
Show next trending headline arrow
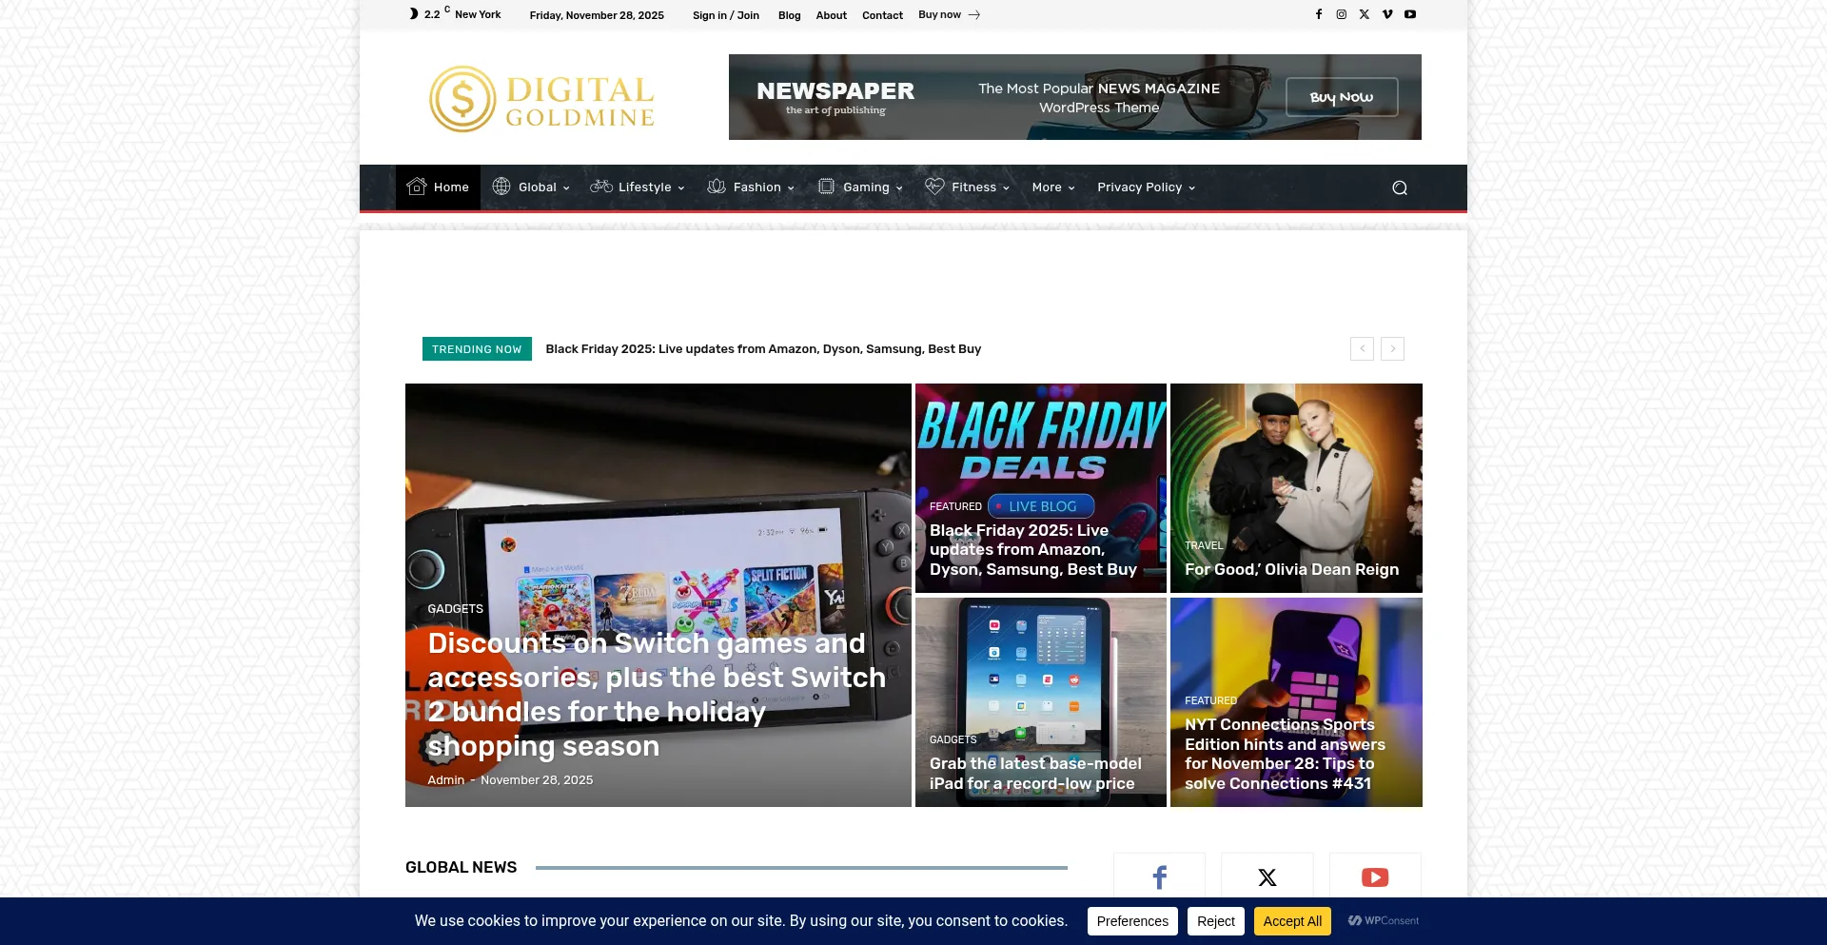1393,349
